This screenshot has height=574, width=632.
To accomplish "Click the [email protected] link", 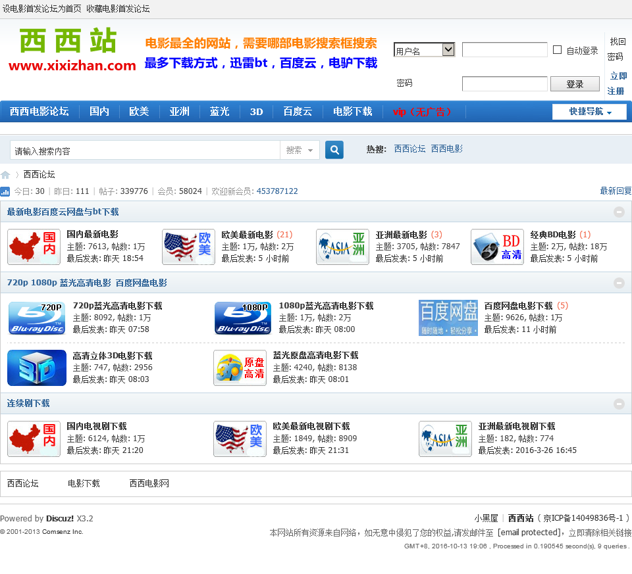I will click(x=529, y=533).
